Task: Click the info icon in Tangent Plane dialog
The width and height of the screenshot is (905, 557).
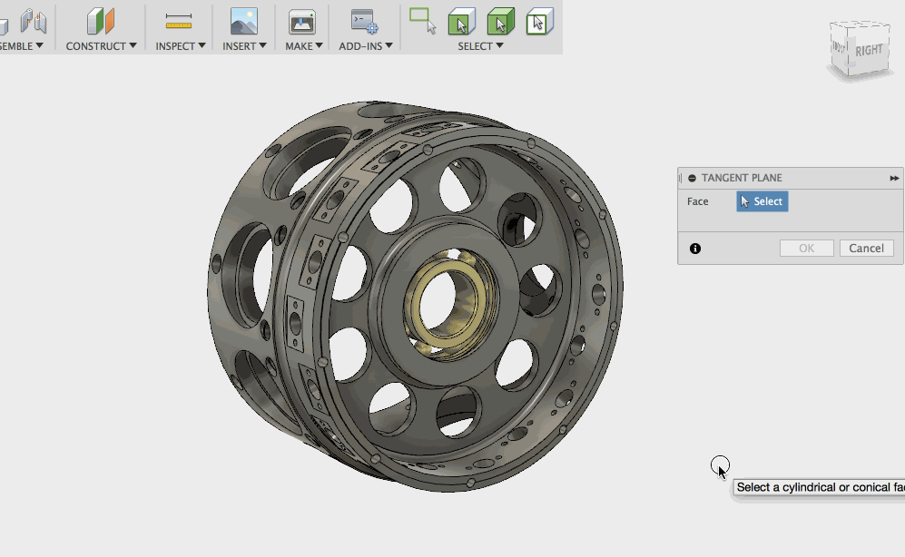Action: [x=695, y=249]
